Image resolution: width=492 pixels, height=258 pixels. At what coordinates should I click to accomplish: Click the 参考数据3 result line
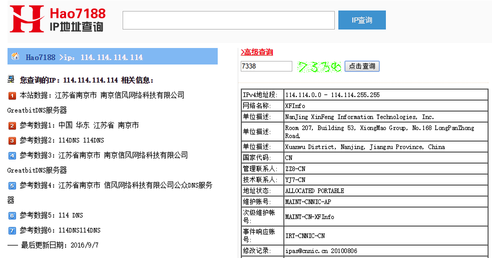coord(104,155)
